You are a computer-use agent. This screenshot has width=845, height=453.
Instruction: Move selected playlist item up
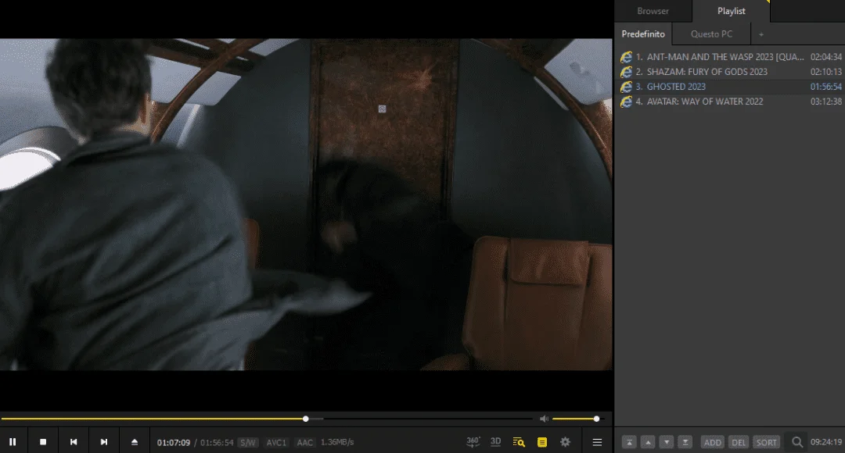click(648, 442)
